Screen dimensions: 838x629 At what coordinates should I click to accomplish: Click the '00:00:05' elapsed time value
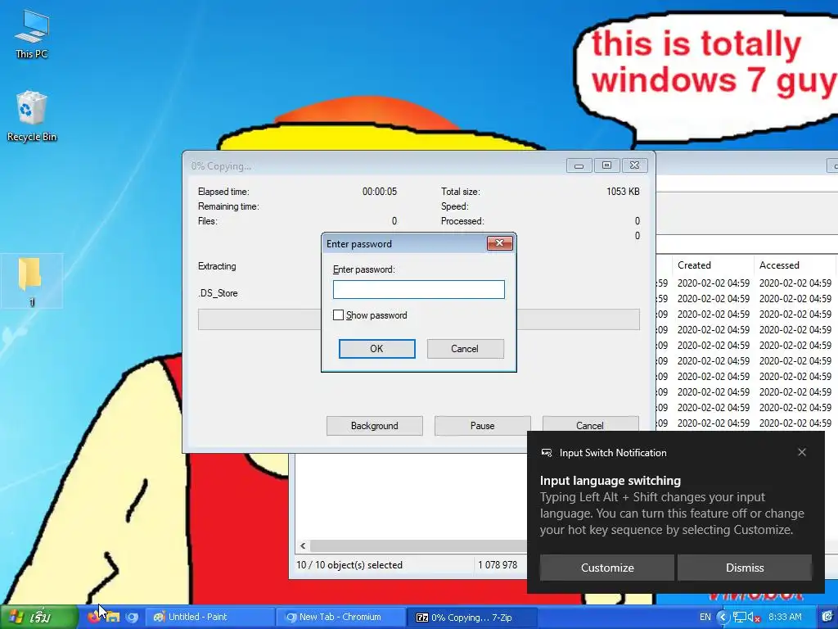[380, 192]
